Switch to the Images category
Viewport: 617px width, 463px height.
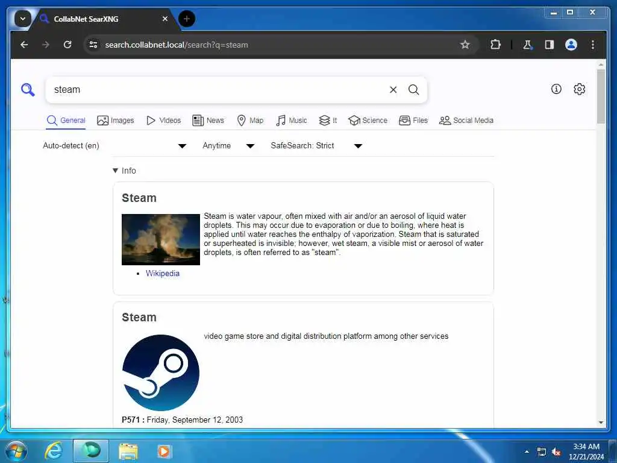(x=116, y=121)
